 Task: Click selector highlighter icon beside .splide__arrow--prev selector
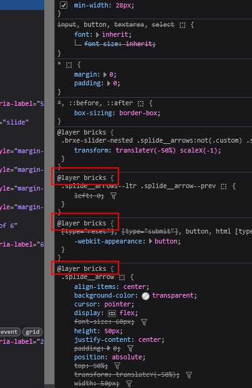223,186
